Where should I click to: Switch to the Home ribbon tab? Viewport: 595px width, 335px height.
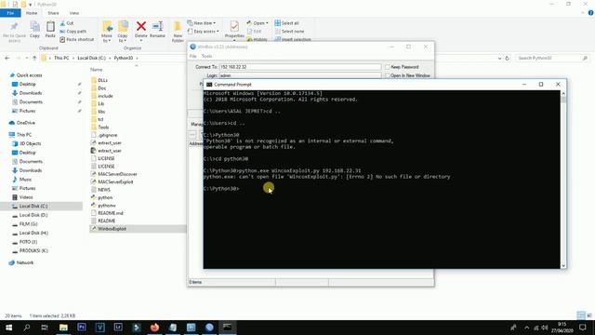click(x=32, y=13)
